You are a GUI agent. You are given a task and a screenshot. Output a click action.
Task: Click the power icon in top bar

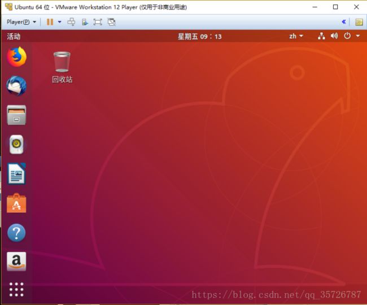point(347,36)
